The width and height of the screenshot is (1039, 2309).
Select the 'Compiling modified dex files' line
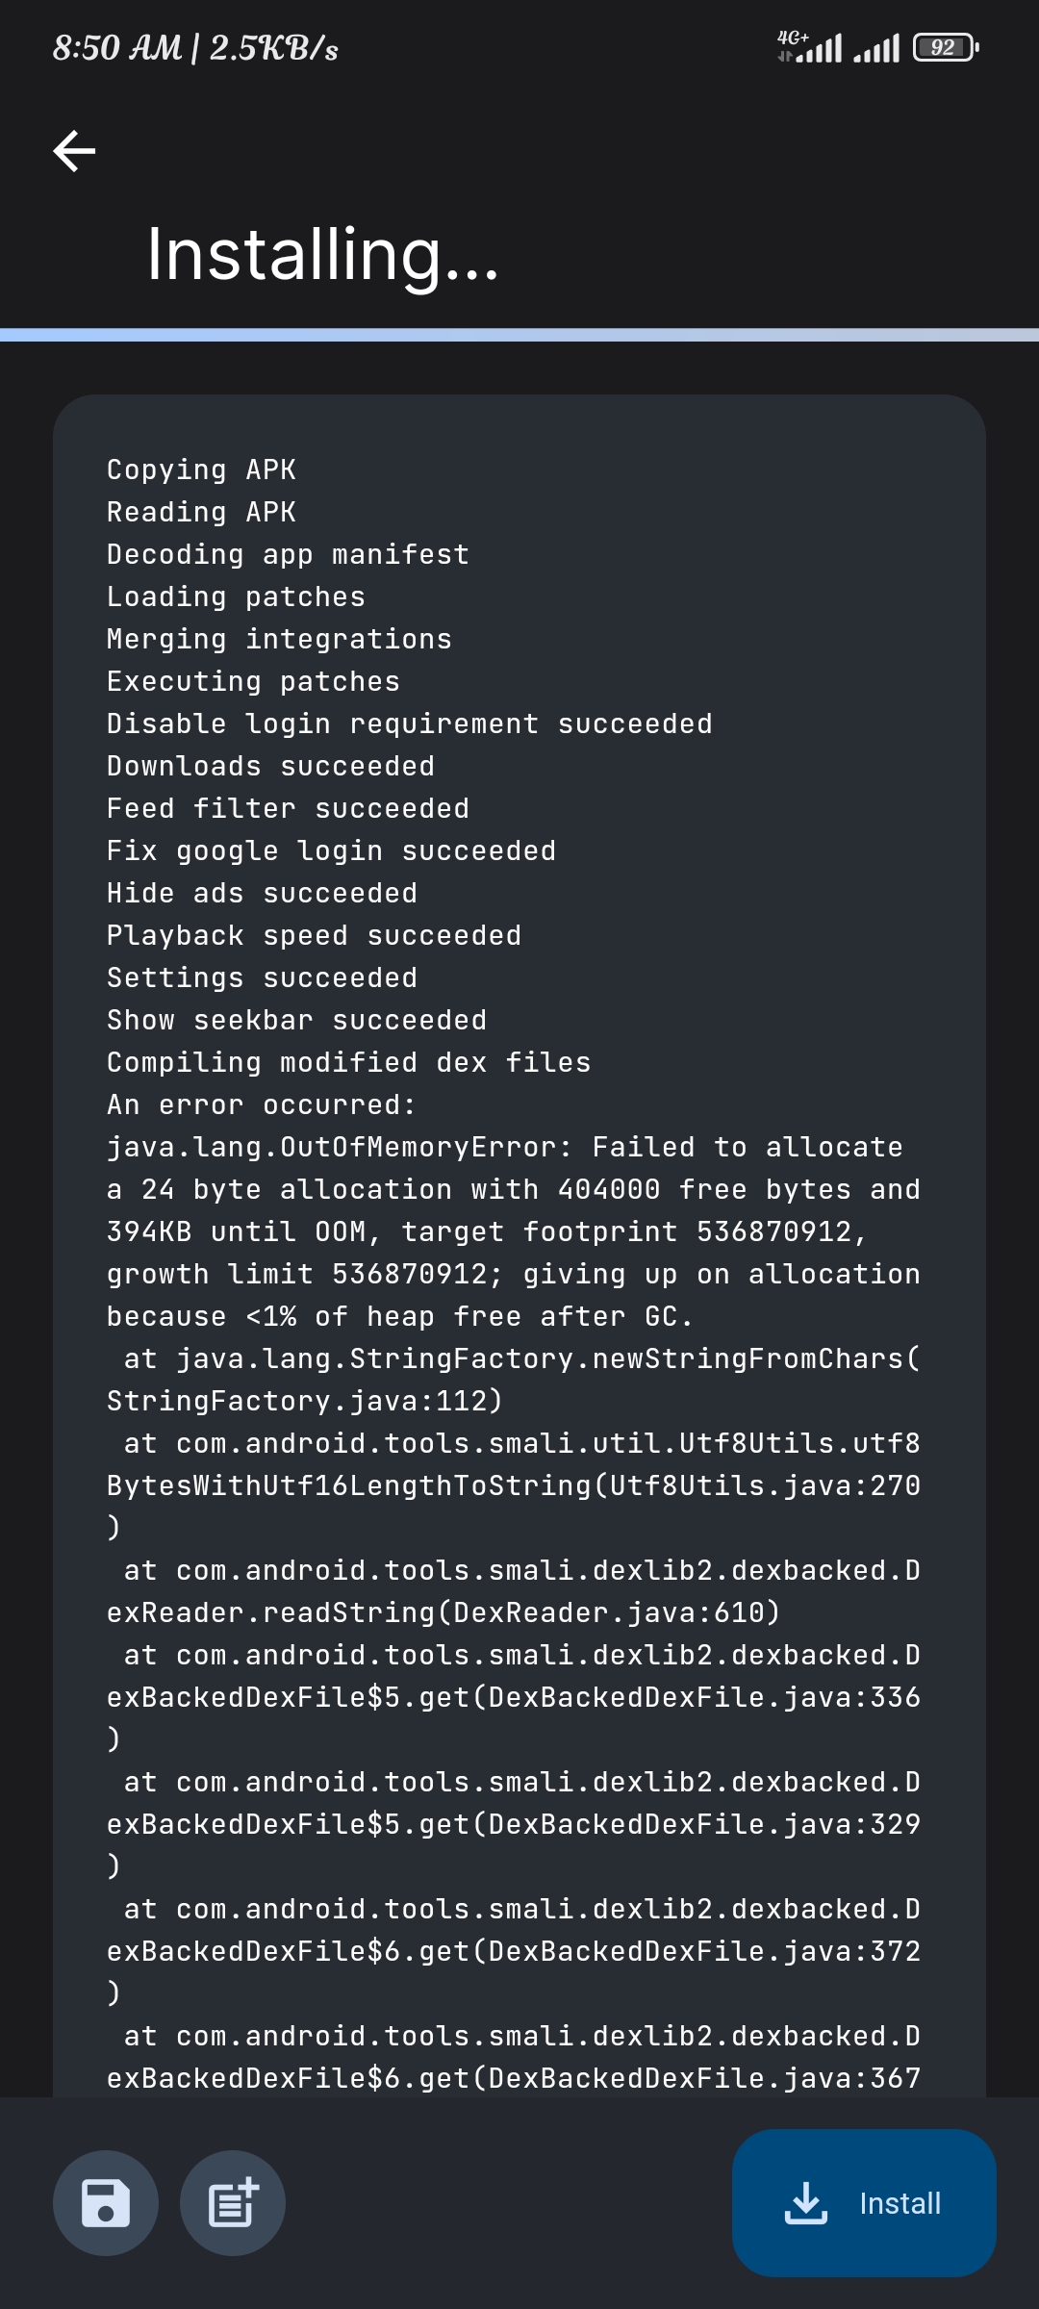[348, 1061]
